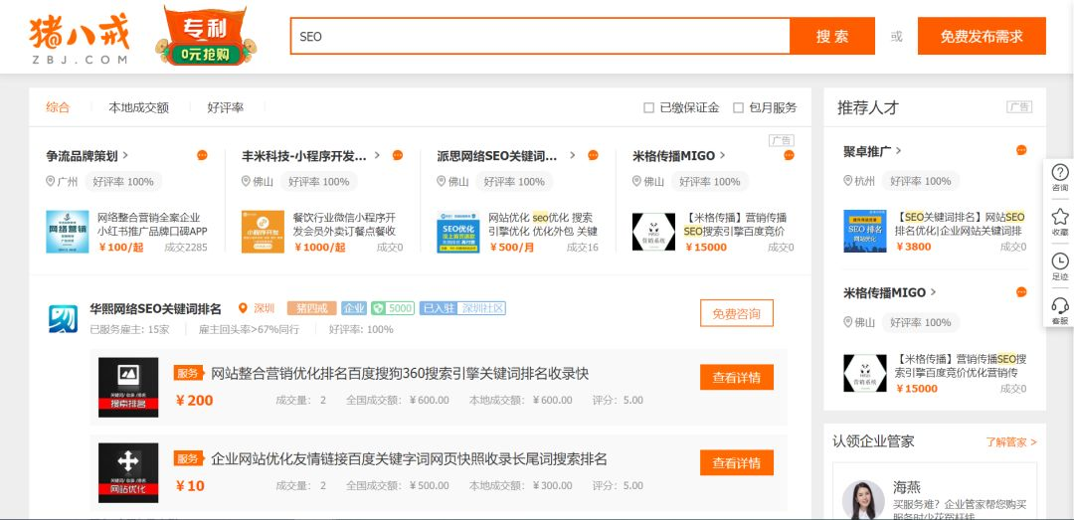Viewport: 1074px width, 520px height.
Task: Expand 聚卓推广 shop arrow
Action: pyautogui.click(x=899, y=151)
